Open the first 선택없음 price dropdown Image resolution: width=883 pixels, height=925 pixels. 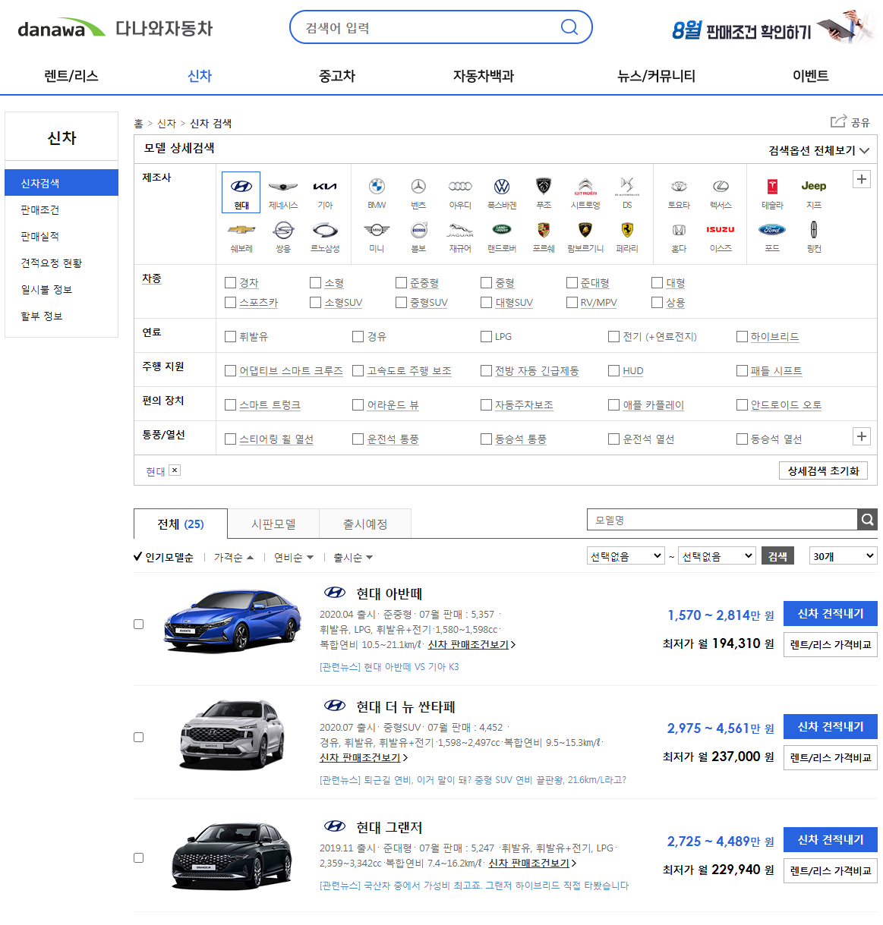(626, 556)
